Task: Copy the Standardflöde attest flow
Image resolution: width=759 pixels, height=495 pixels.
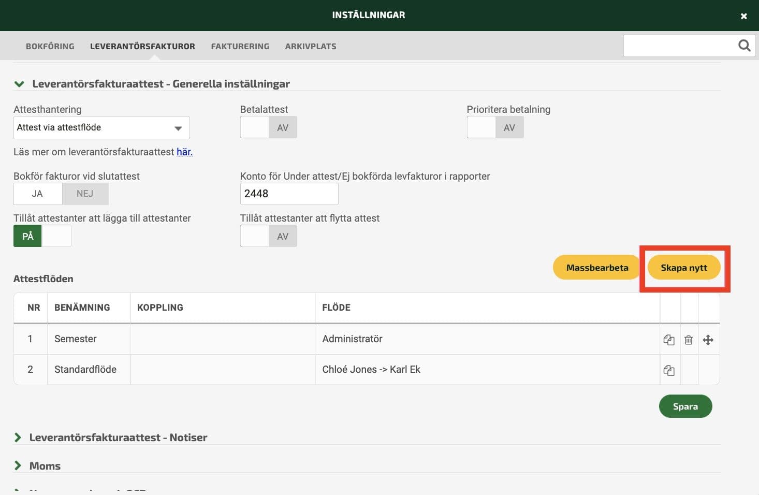Action: coord(669,370)
